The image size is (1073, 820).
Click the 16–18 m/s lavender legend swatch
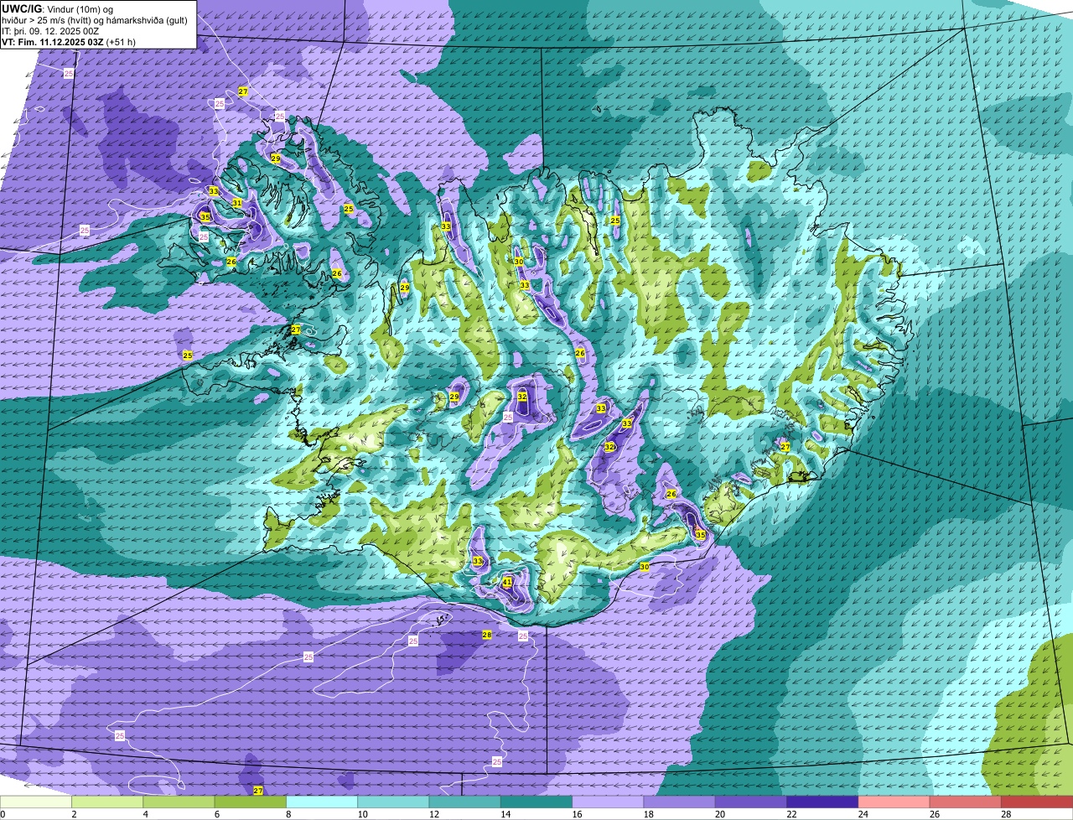(x=608, y=802)
